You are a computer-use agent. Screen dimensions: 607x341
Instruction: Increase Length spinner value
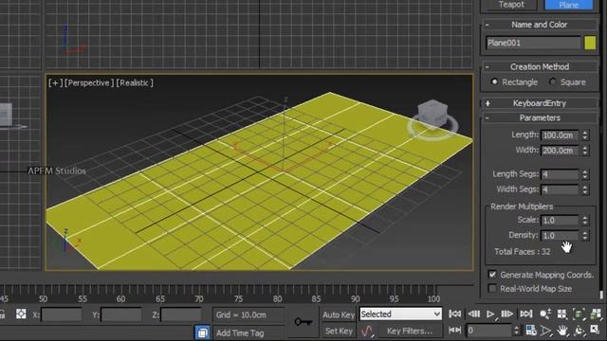(x=585, y=133)
